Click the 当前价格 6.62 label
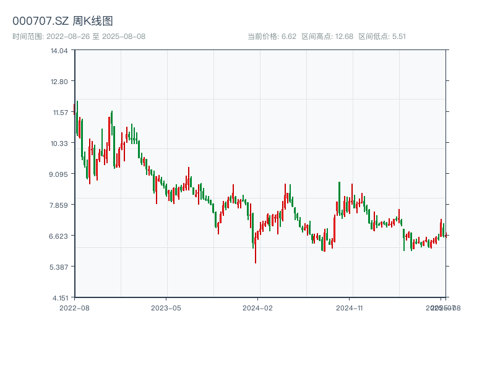 click(x=272, y=36)
